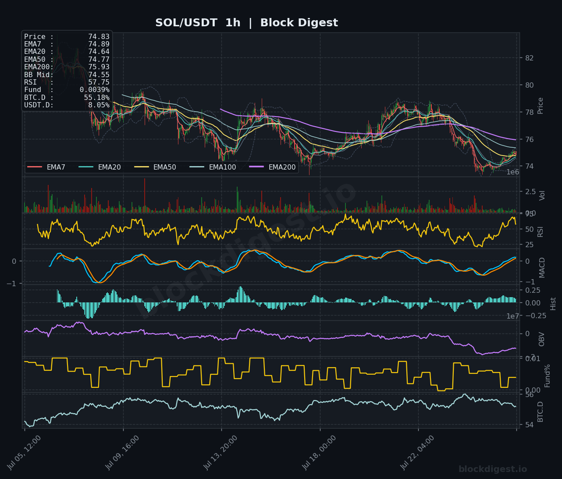Image resolution: width=562 pixels, height=479 pixels.
Task: Click the 'Vol' axis label
Action: pos(542,195)
